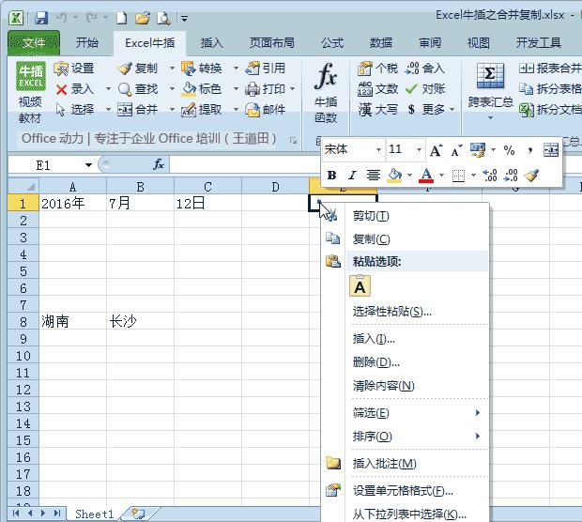Switch to the 页面布局 ribbon tab
This screenshot has height=522, width=582.
[271, 43]
